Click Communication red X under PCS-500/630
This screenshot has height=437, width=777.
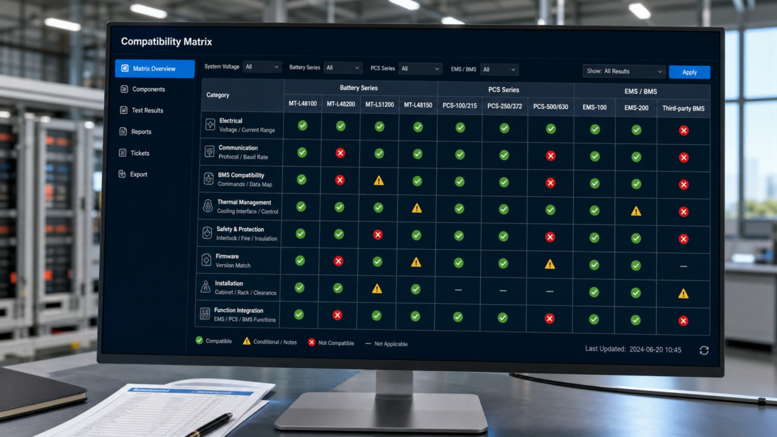coord(550,156)
